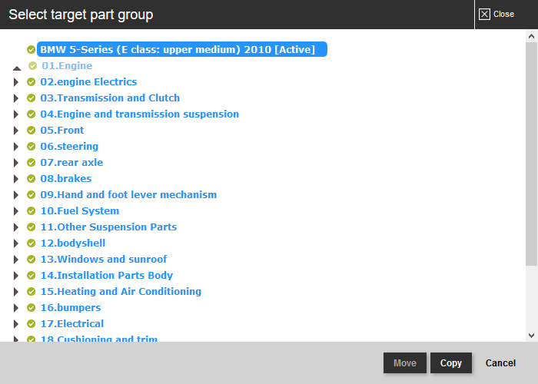Click the Copy button

coord(451,362)
